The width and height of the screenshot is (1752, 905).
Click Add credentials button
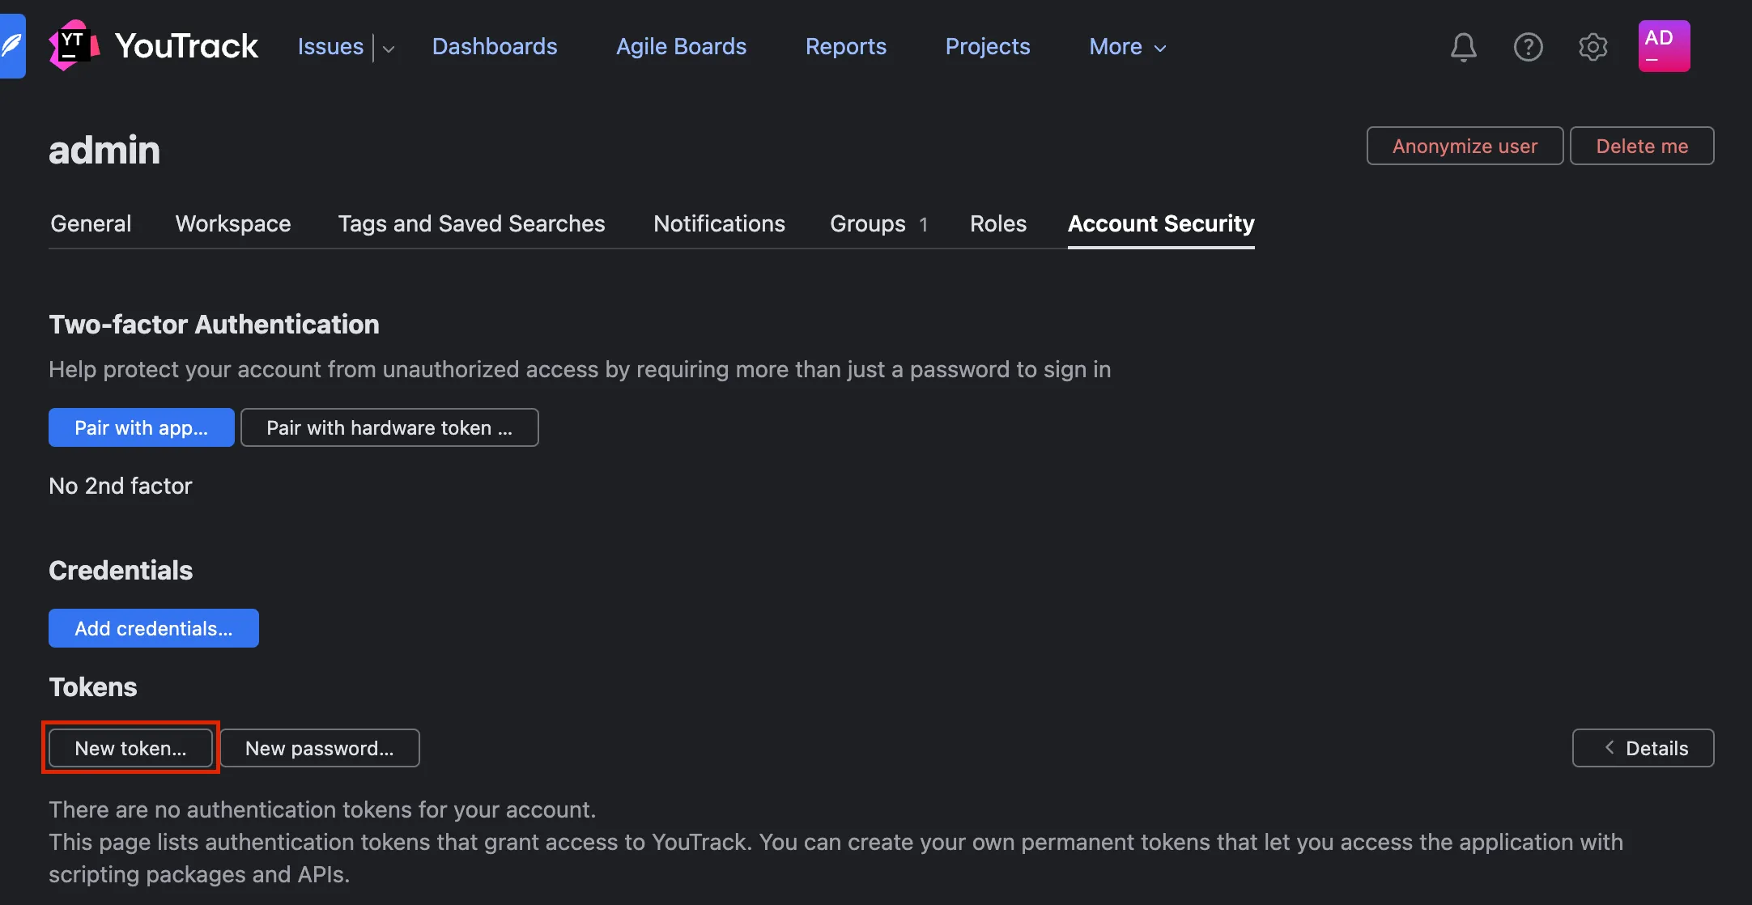tap(154, 628)
